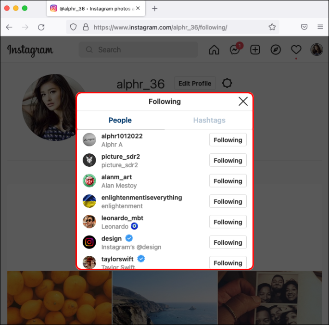Open the leonardo_mbt profile link
The image size is (329, 325).
(x=122, y=218)
